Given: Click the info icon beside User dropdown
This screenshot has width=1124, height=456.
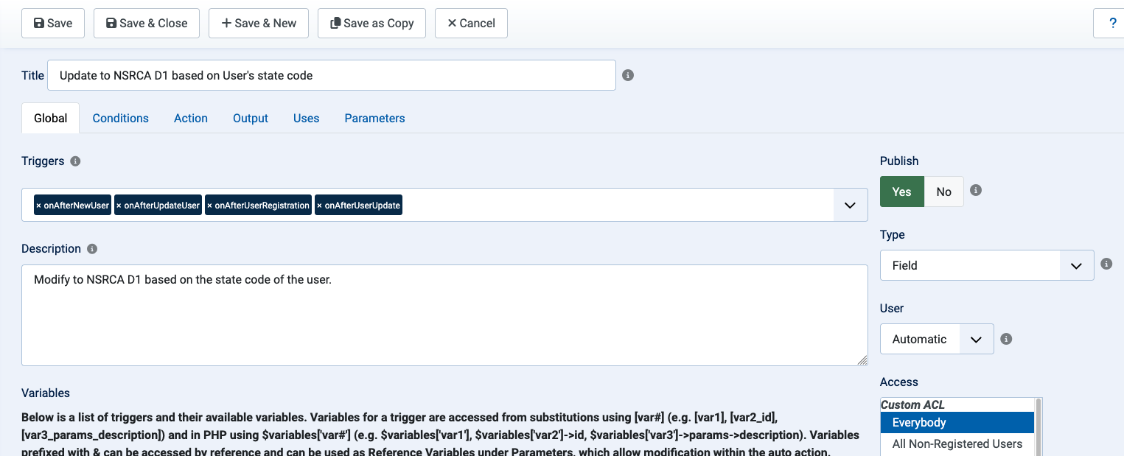Looking at the screenshot, I should tap(1006, 339).
